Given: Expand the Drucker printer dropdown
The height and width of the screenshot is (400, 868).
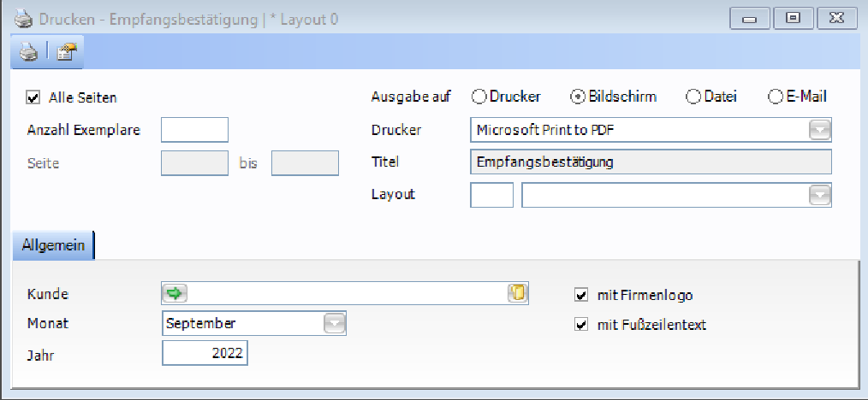Looking at the screenshot, I should (x=820, y=130).
